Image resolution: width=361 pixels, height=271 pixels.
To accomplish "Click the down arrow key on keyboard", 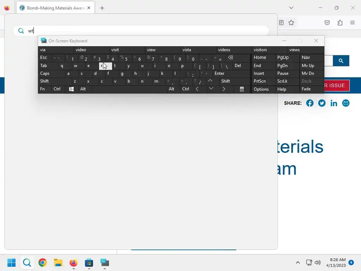I will (211, 89).
